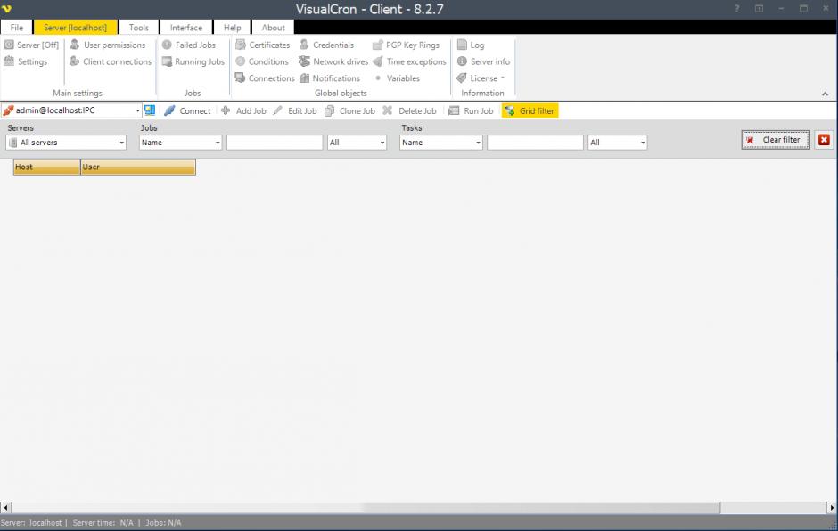Show Server info
838x531 pixels.
484,61
